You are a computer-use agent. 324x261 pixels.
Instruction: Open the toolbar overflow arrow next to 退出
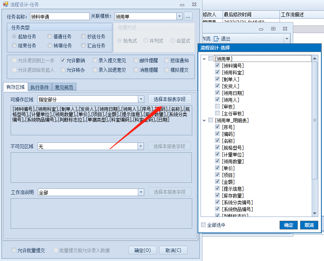pyautogui.click(x=286, y=39)
